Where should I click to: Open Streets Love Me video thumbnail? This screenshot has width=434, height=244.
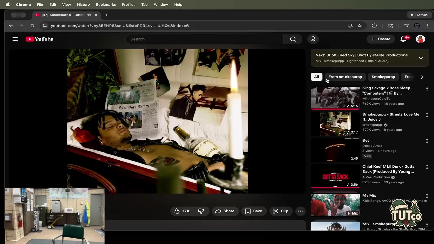pyautogui.click(x=335, y=124)
